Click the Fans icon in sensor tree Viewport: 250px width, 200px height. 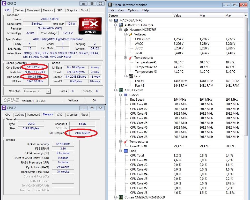click(x=131, y=76)
